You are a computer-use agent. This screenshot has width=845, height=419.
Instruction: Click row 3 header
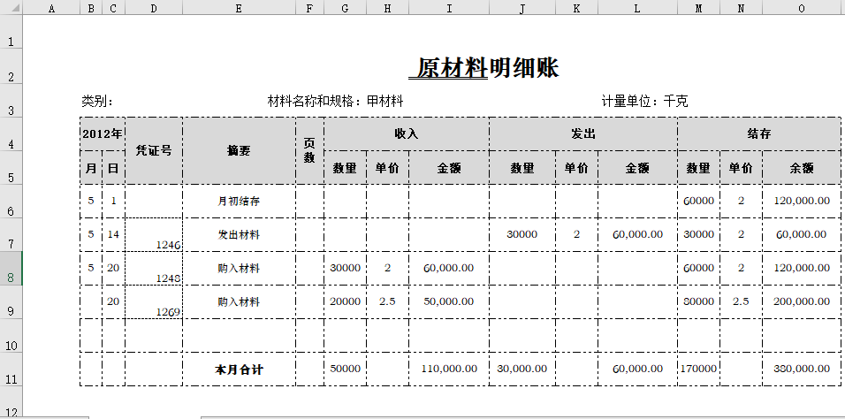pyautogui.click(x=11, y=110)
